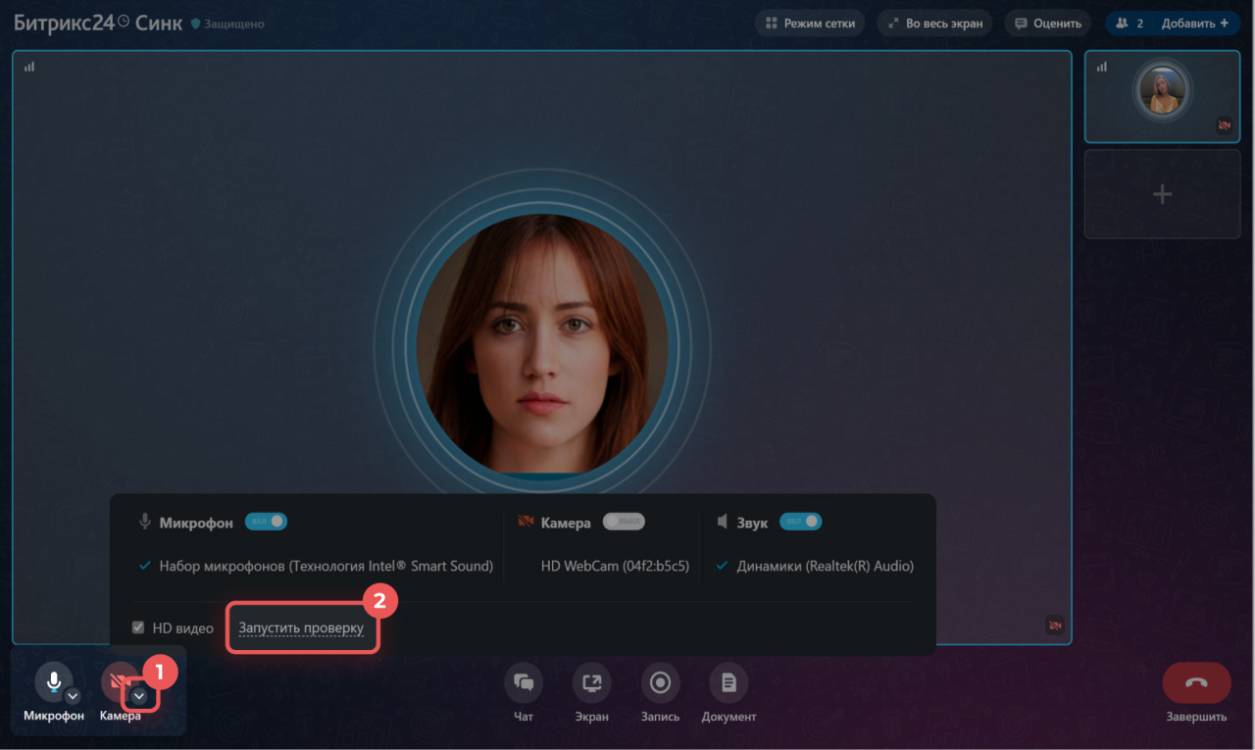Switch to Режим сетки view

810,24
